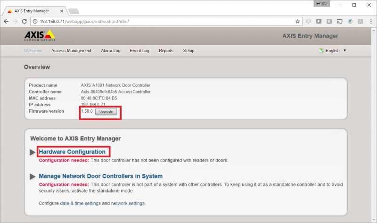The width and height of the screenshot is (377, 223).
Task: Click the shield extension icon in toolbar
Action: click(319, 21)
